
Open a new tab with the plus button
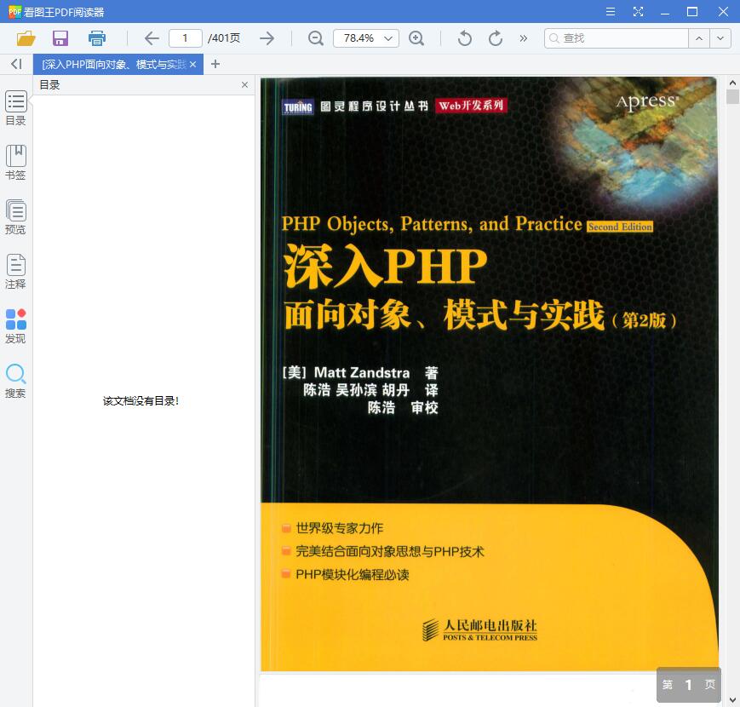[215, 64]
